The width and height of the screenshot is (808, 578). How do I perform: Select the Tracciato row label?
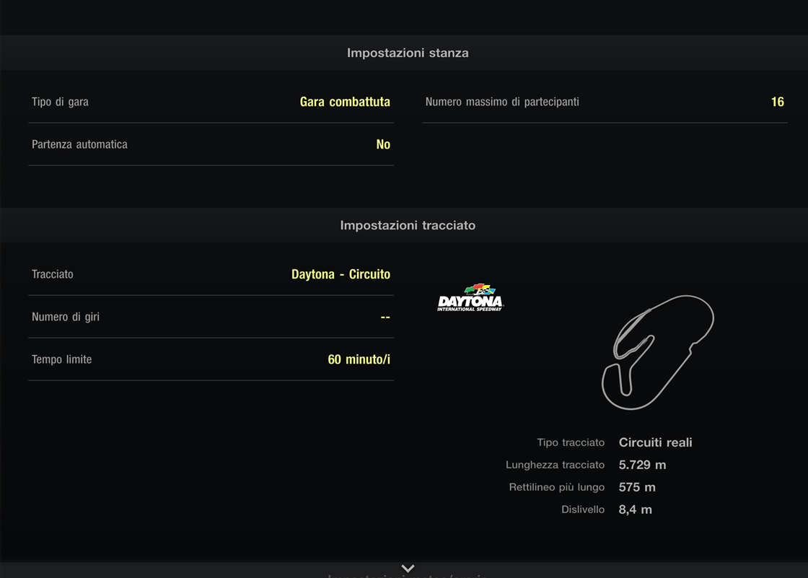click(53, 274)
